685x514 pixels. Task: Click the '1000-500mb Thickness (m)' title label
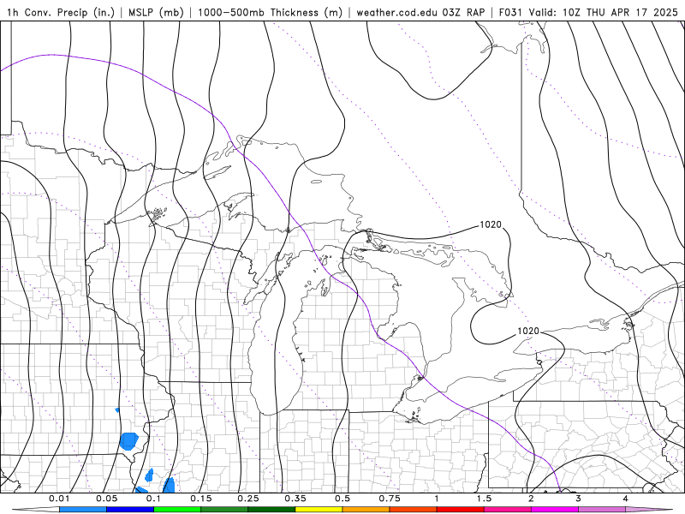270,12
